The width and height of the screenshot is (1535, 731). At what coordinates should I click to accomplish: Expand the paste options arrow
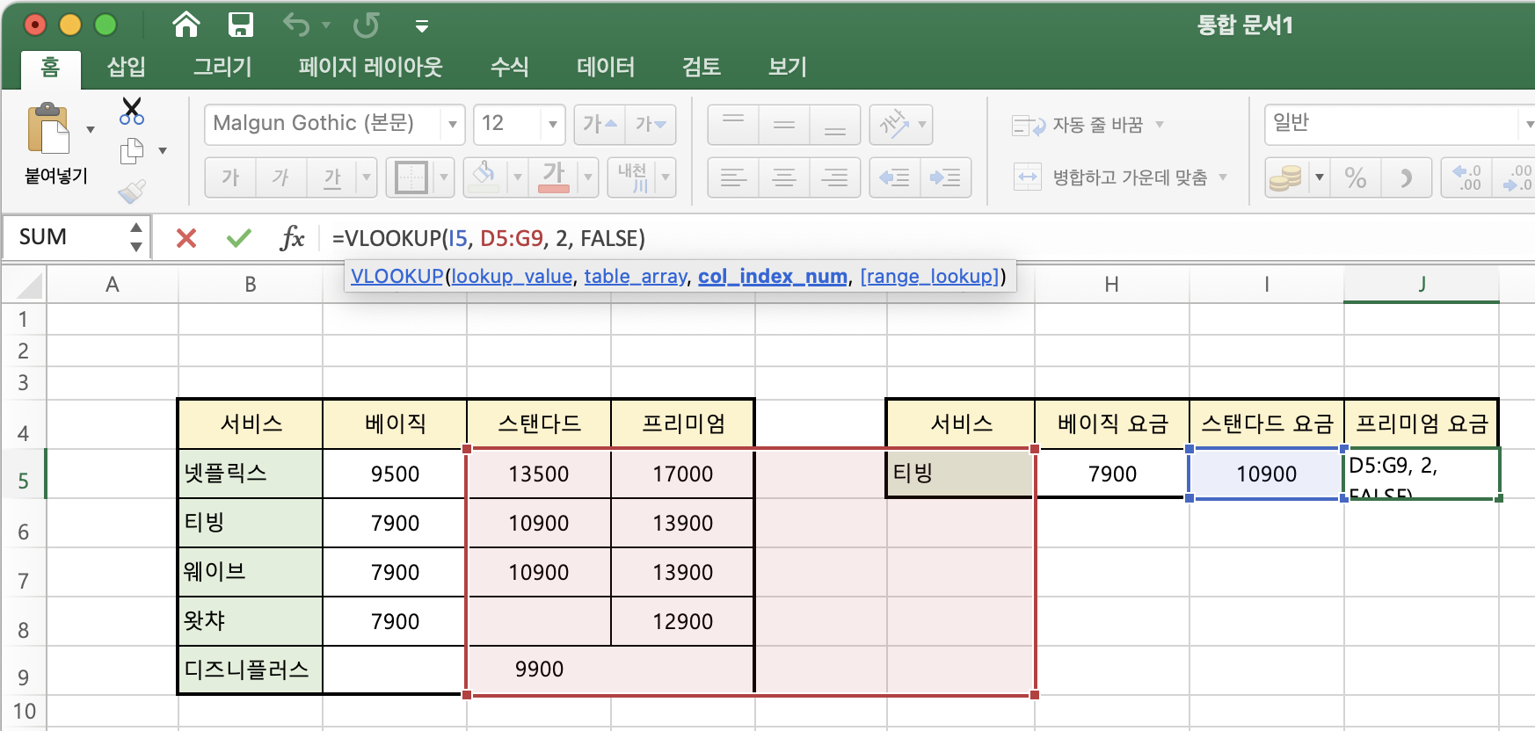(91, 130)
